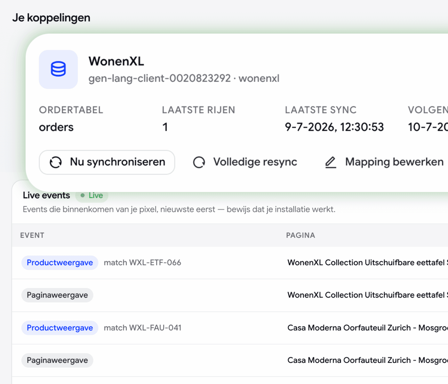Click the Productweergave badge for WXL-FAU-041
This screenshot has width=448, height=384.
click(60, 328)
